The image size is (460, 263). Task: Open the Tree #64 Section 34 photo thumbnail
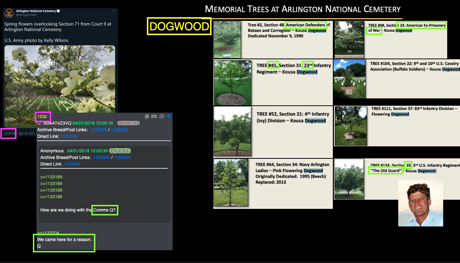point(230,183)
